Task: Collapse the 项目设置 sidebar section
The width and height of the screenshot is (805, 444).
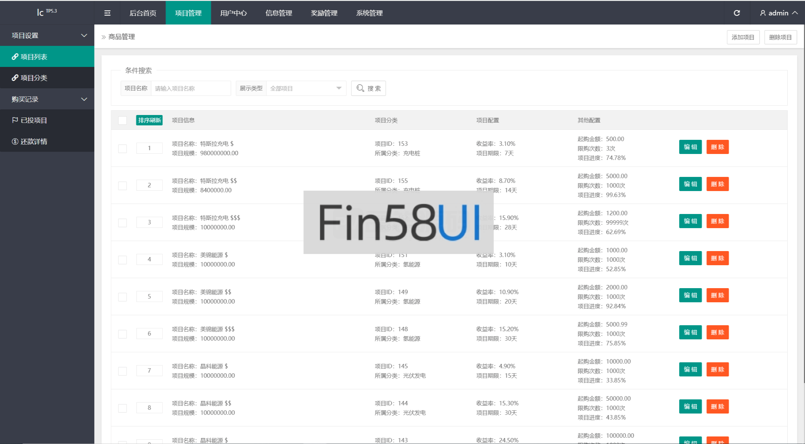Action: click(x=84, y=36)
